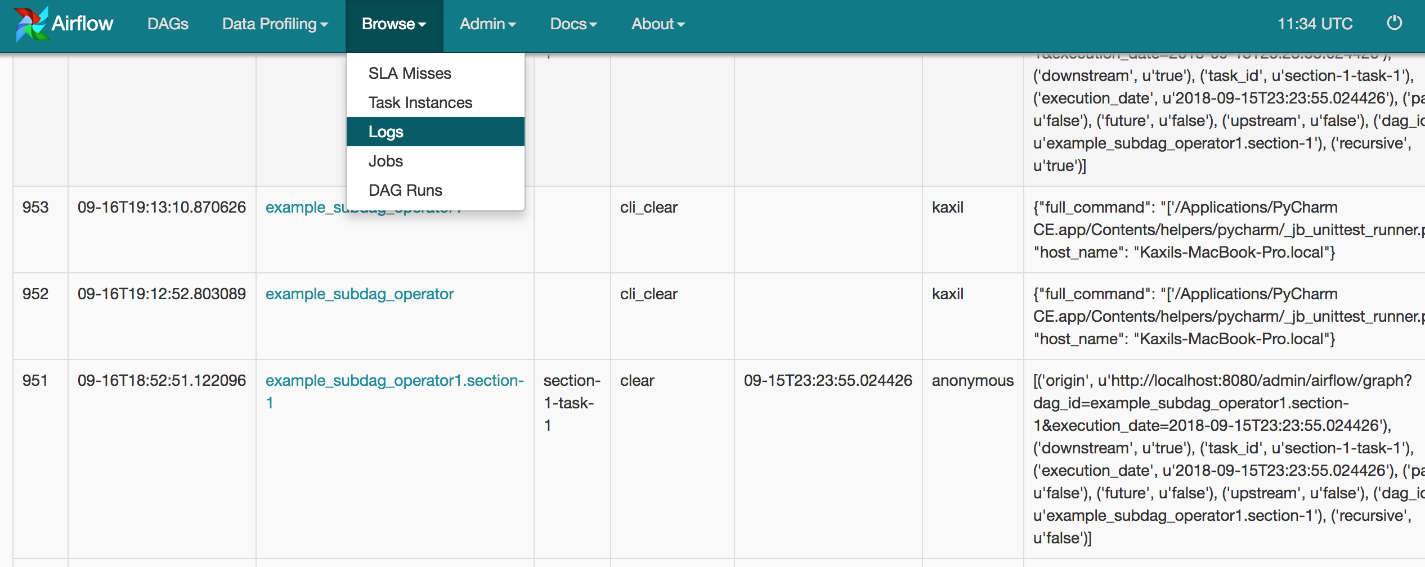This screenshot has height=567, width=1425.
Task: Click owner kaxil in row 953
Action: click(x=948, y=207)
